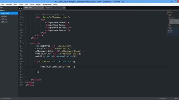This screenshot has height=100, width=179.
Task: Click on the offcanvas-chat class value
Action: coord(59,17)
